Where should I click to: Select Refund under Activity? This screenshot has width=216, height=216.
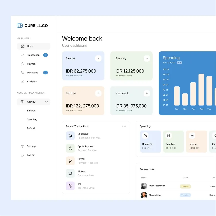tap(31, 128)
